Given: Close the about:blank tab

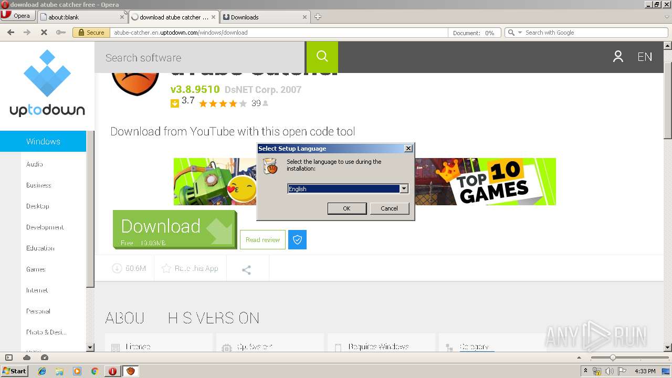Looking at the screenshot, I should 122,17.
